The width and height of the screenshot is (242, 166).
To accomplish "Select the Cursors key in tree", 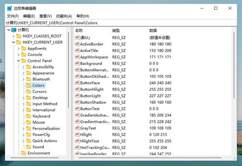I will 39,91.
